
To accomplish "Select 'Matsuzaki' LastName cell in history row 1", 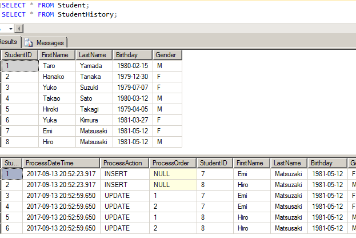I will (x=289, y=174).
